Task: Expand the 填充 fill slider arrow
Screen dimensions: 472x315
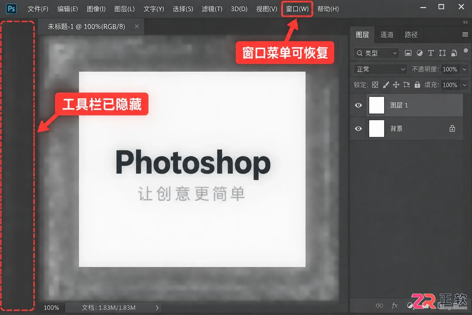Action: 464,85
